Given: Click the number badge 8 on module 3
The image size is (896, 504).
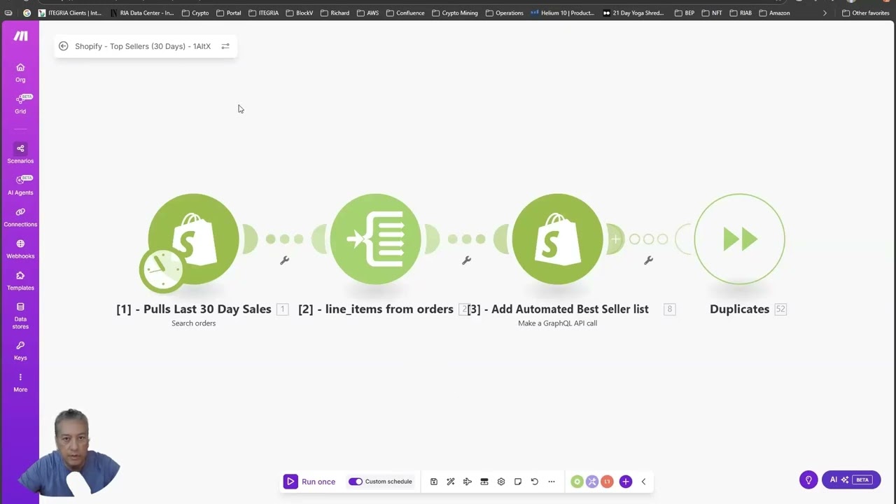Looking at the screenshot, I should [669, 309].
